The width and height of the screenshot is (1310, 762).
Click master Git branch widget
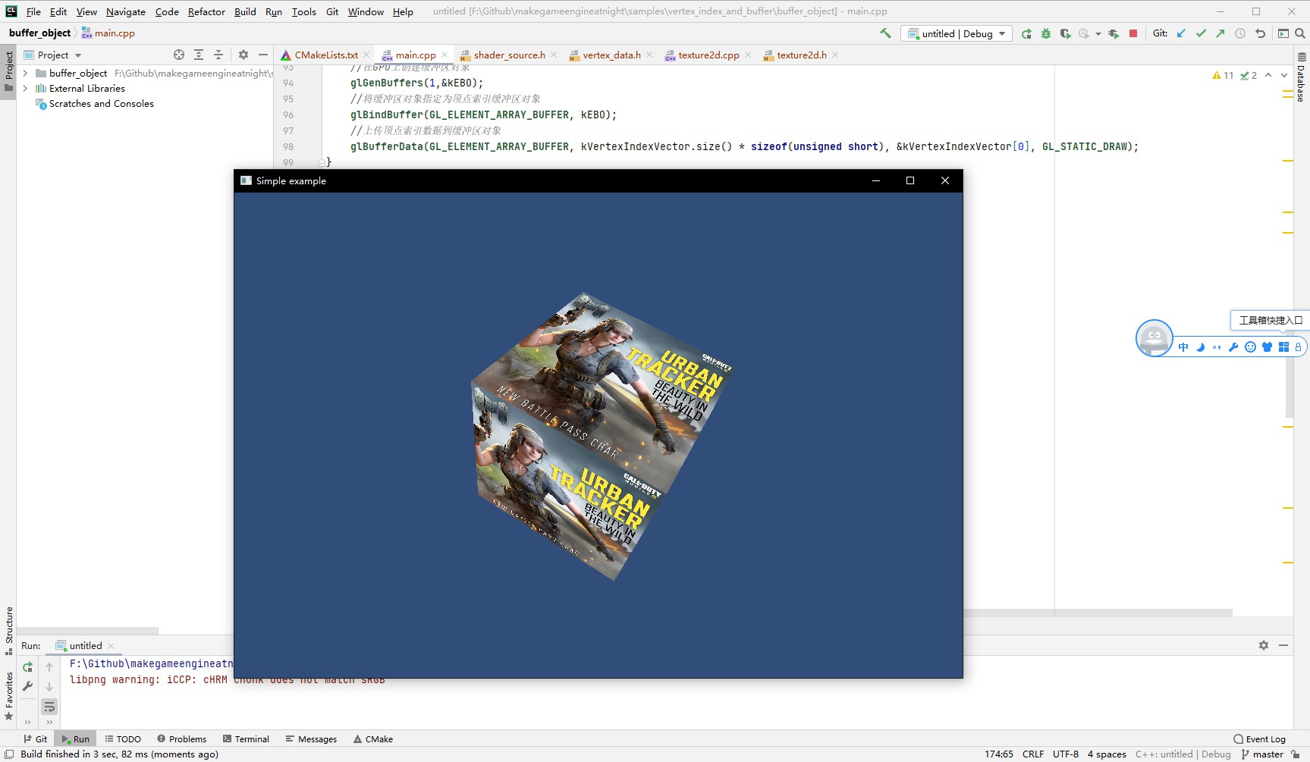click(x=1262, y=754)
